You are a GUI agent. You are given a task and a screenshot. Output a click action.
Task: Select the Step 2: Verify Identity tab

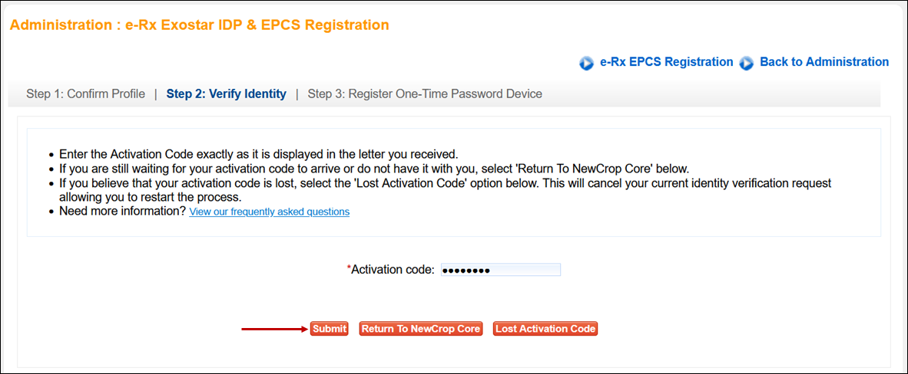[226, 94]
